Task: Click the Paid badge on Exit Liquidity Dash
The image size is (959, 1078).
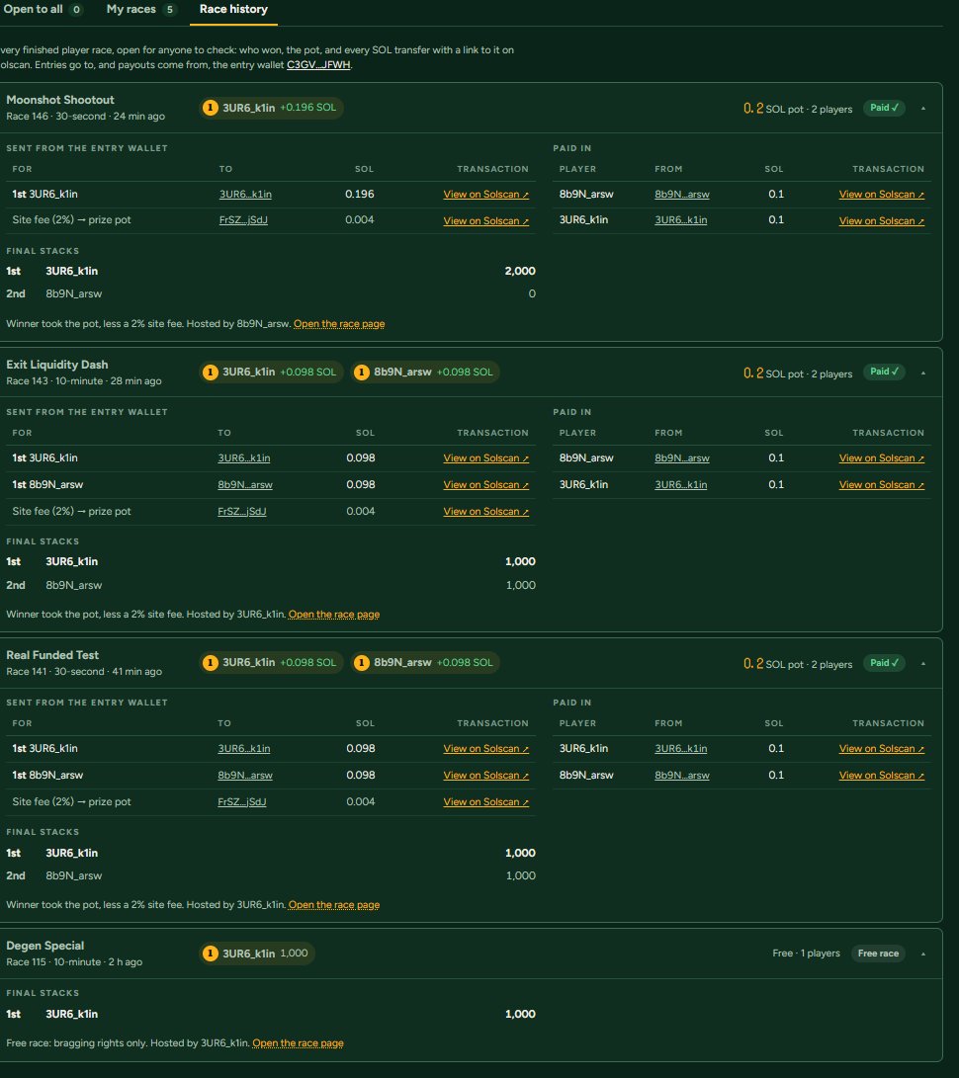Action: click(x=884, y=372)
